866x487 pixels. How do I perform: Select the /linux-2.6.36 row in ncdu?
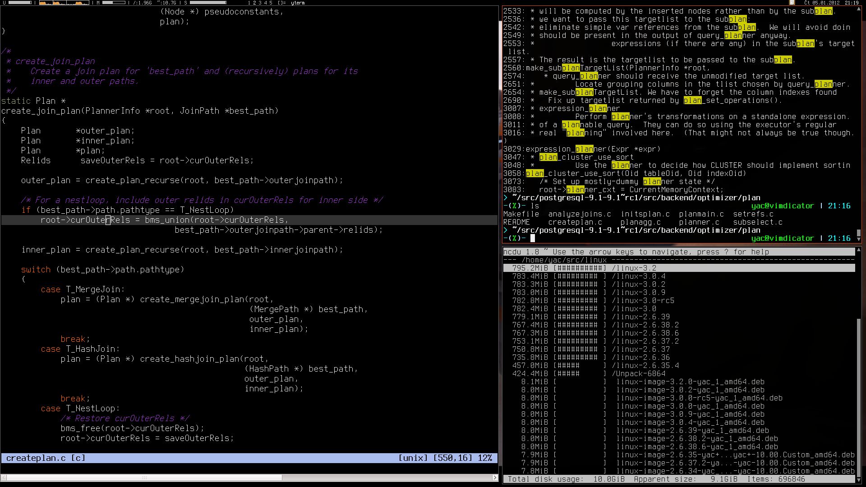679,358
